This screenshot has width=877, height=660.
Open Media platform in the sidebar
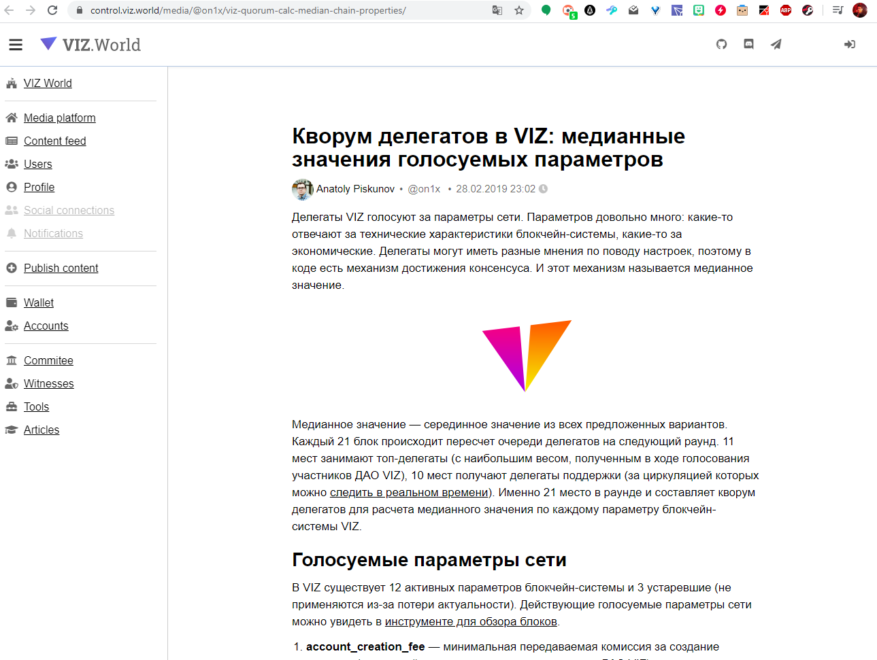point(60,118)
